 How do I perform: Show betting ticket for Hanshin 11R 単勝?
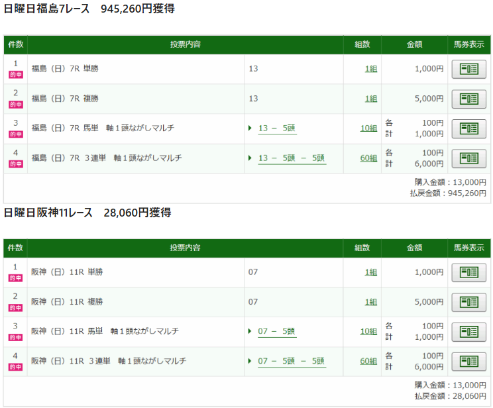point(468,272)
